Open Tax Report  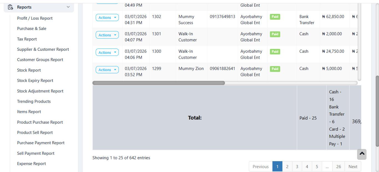point(27,39)
